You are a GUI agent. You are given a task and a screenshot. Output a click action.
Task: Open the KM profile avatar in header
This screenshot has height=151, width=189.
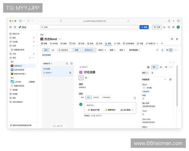click(x=178, y=27)
